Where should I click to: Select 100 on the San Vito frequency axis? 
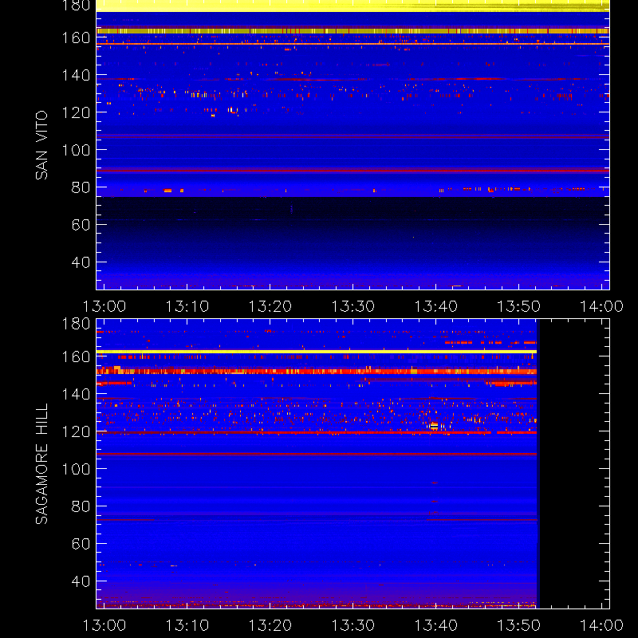76,150
